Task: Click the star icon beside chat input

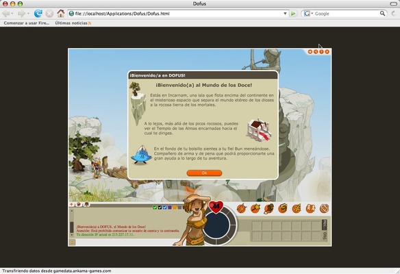Action: (72, 242)
